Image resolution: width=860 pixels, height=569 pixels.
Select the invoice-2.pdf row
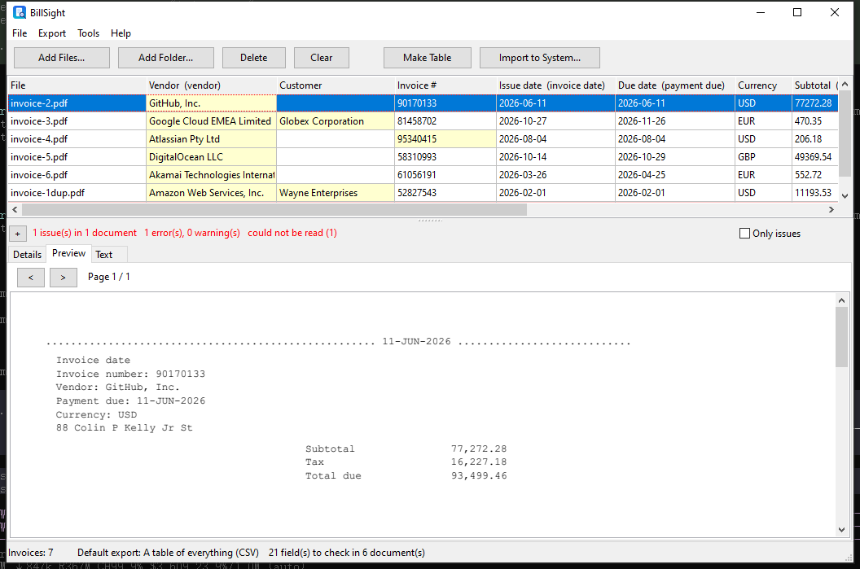tap(423, 103)
